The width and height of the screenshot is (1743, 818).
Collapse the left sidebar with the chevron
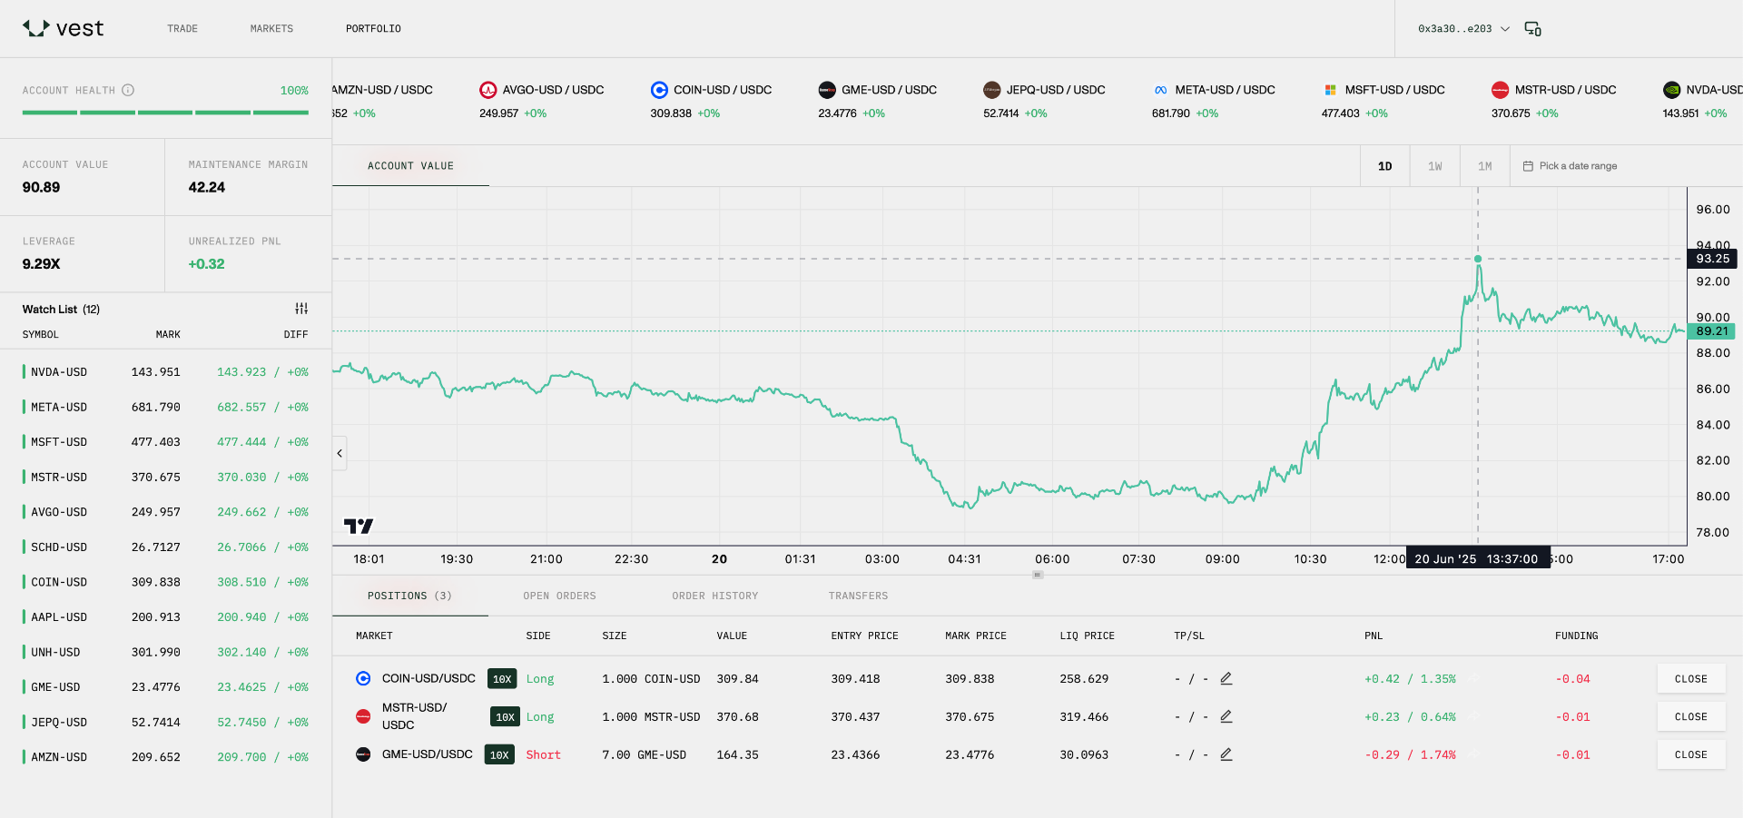point(339,453)
